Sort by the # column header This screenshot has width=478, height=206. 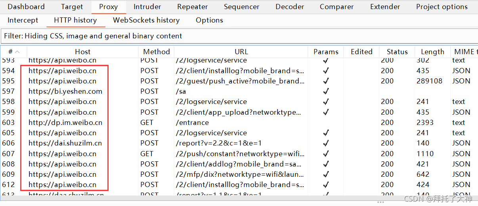[13, 52]
